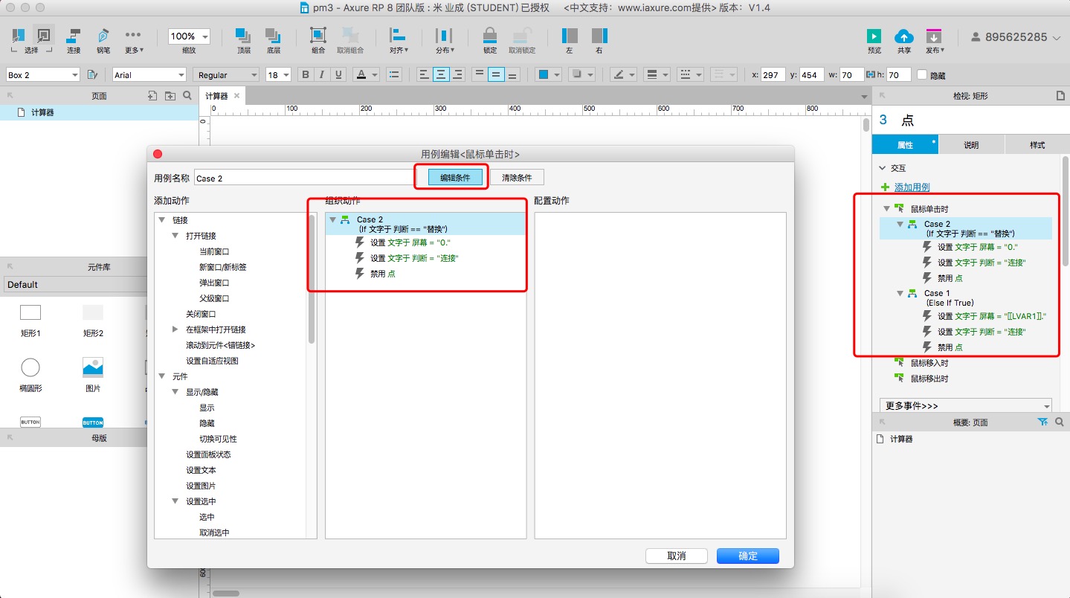Check the 隐藏 hidden checkbox
The image size is (1070, 598).
(x=923, y=75)
